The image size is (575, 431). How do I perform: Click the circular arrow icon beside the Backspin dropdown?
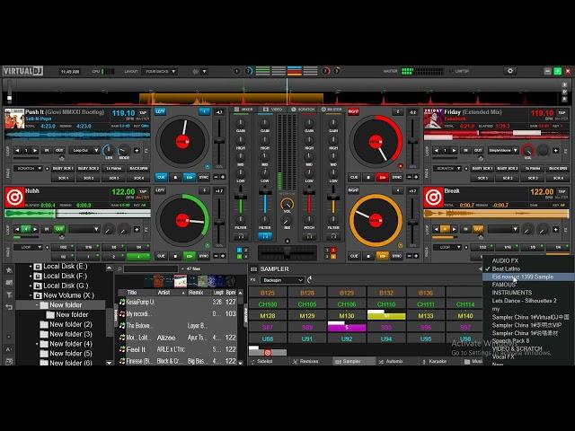310,280
